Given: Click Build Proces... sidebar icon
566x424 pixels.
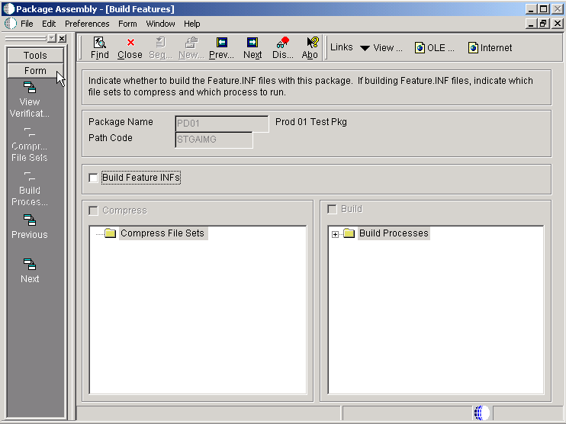Looking at the screenshot, I should click(30, 176).
